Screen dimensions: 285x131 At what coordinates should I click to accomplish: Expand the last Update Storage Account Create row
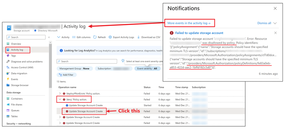60,123
